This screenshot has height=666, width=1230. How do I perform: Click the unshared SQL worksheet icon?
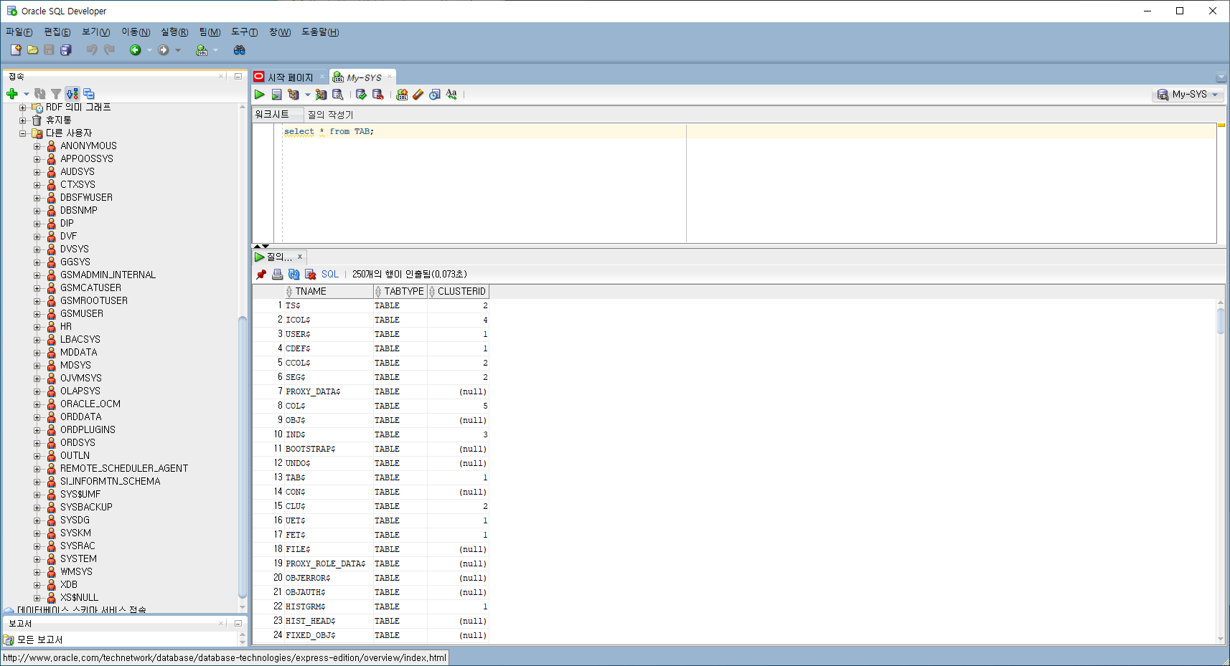click(402, 95)
